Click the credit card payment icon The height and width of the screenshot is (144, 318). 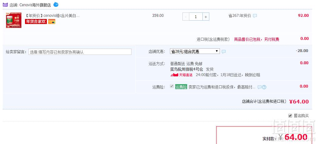click(x=52, y=22)
